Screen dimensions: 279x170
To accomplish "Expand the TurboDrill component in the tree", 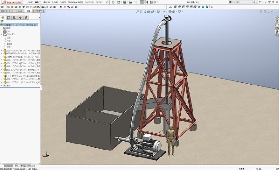I will [x=1, y=53].
